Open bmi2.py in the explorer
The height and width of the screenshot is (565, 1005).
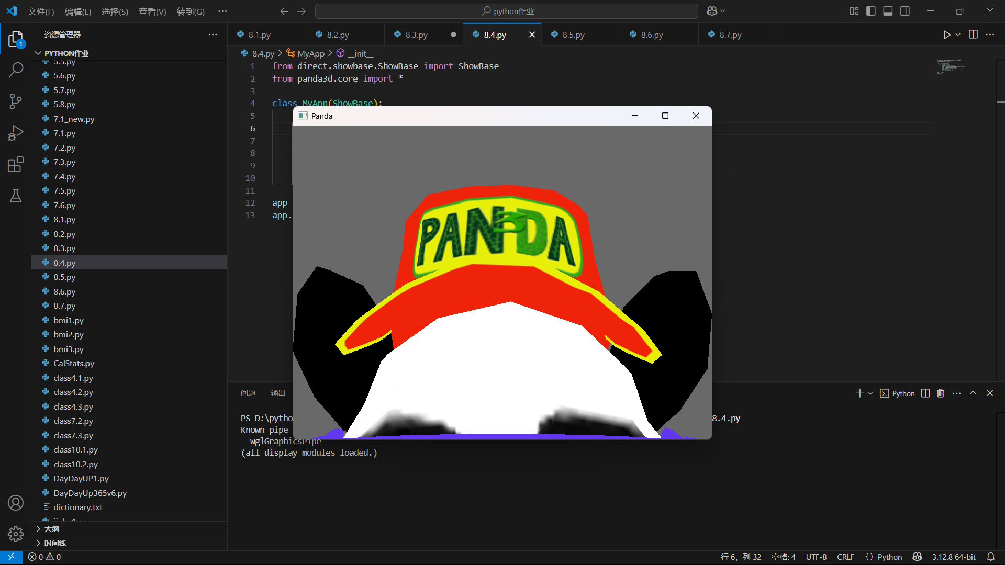click(68, 335)
